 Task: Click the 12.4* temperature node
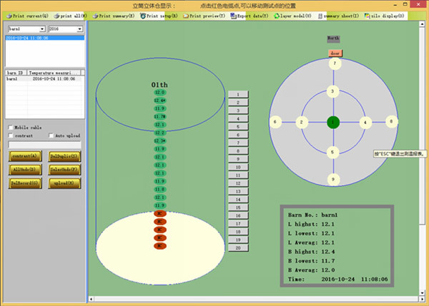click(x=159, y=101)
